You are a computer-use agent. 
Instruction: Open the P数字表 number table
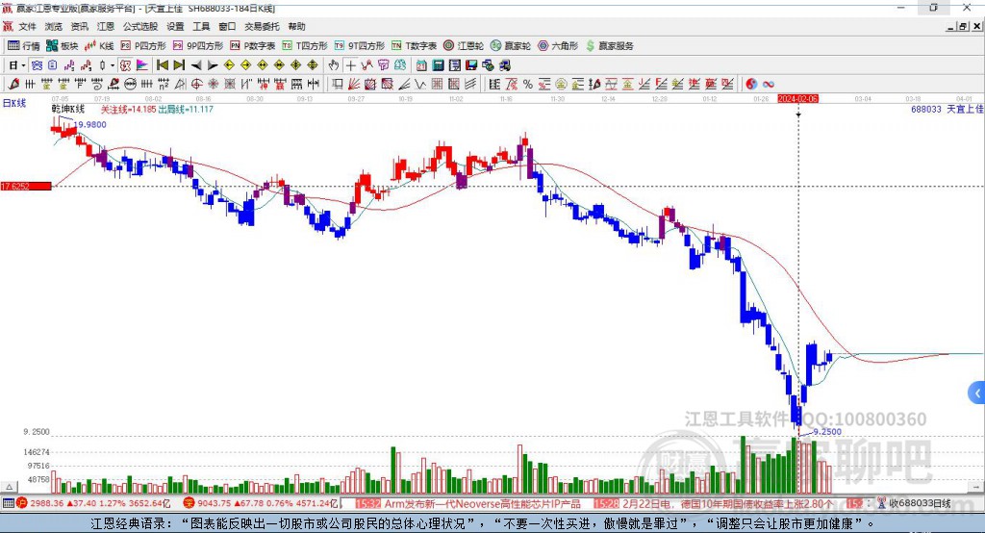(253, 45)
